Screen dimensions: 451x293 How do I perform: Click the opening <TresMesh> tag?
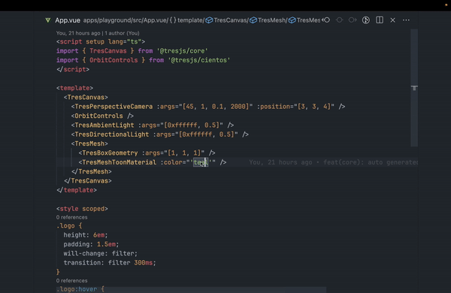[89, 143]
